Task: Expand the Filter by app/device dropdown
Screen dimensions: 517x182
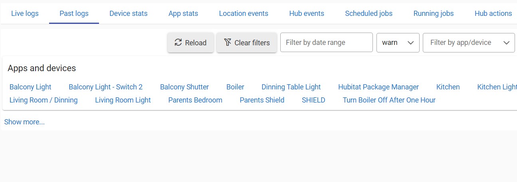Action: tap(469, 43)
